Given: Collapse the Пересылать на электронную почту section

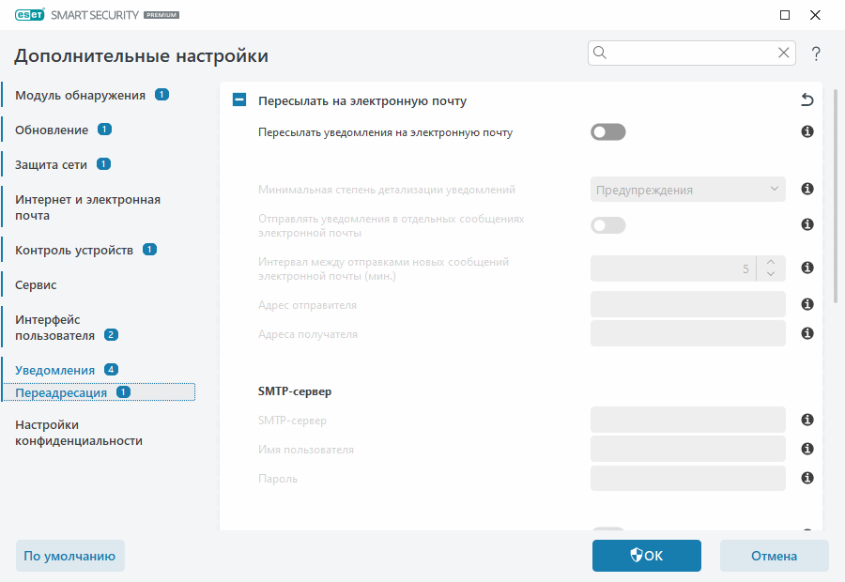Looking at the screenshot, I should click(238, 100).
